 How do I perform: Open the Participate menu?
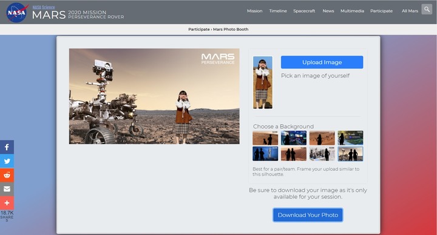[x=382, y=11]
